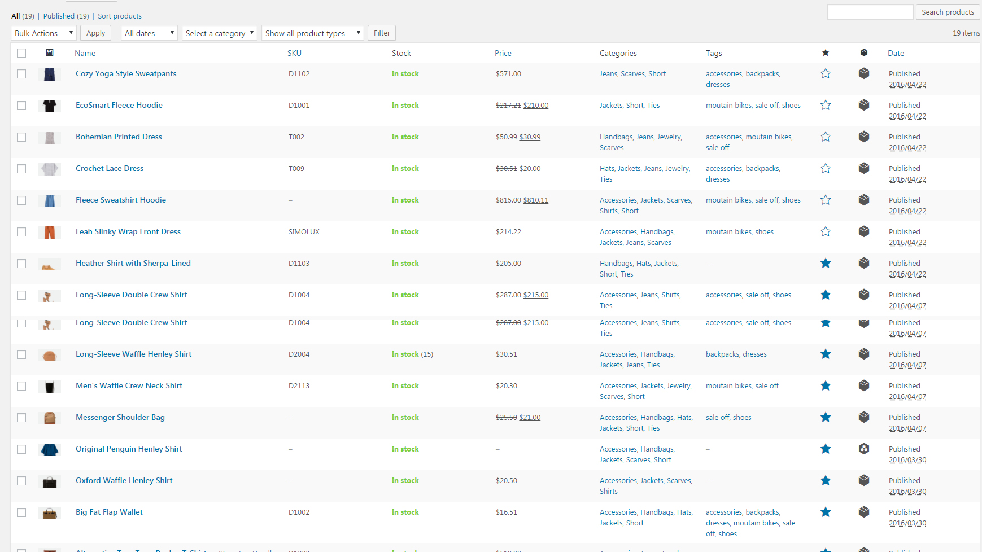Click the Search products button
982x552 pixels.
coord(948,12)
